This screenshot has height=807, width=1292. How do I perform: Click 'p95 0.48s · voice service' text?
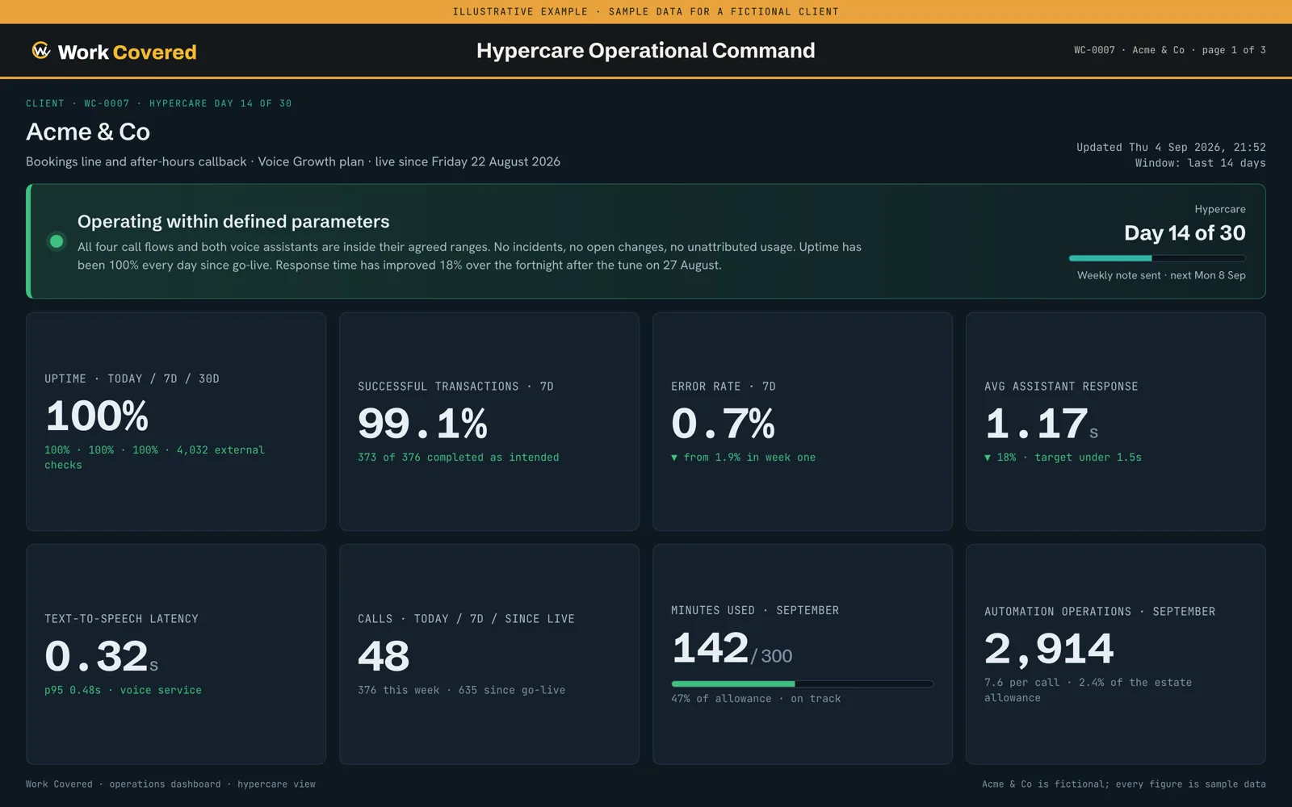tap(123, 690)
